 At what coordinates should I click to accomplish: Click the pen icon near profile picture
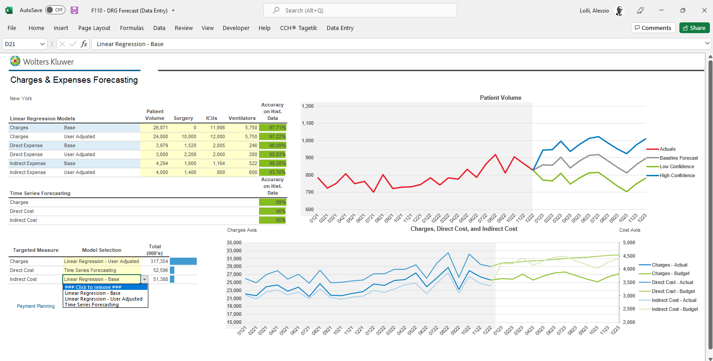[x=640, y=10]
